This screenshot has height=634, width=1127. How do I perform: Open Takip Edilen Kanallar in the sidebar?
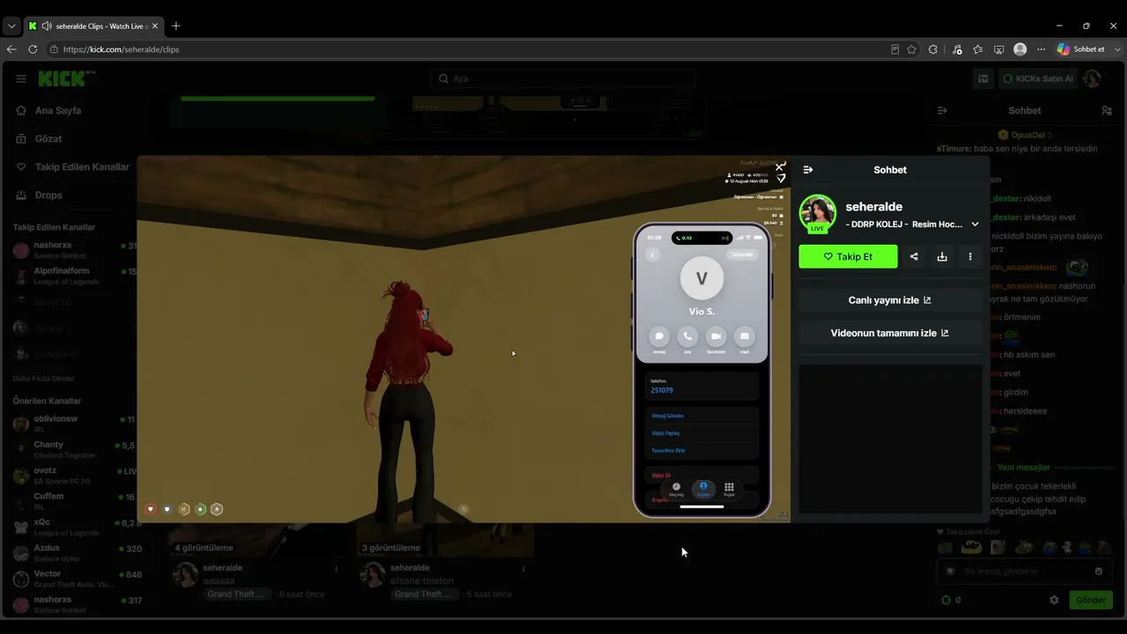click(82, 167)
